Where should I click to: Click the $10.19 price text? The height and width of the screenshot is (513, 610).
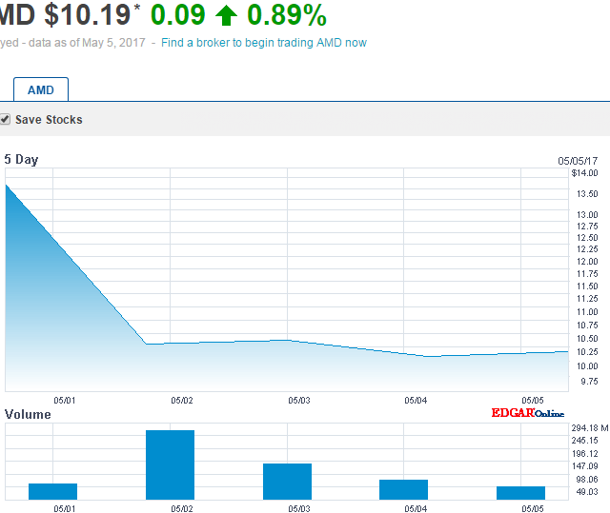pyautogui.click(x=88, y=15)
